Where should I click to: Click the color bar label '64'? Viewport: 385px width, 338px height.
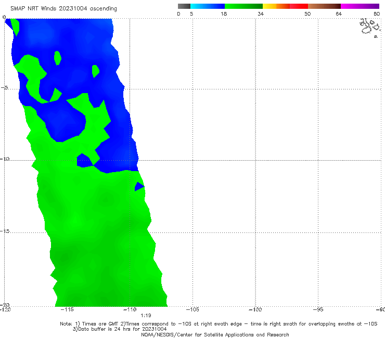click(x=339, y=14)
